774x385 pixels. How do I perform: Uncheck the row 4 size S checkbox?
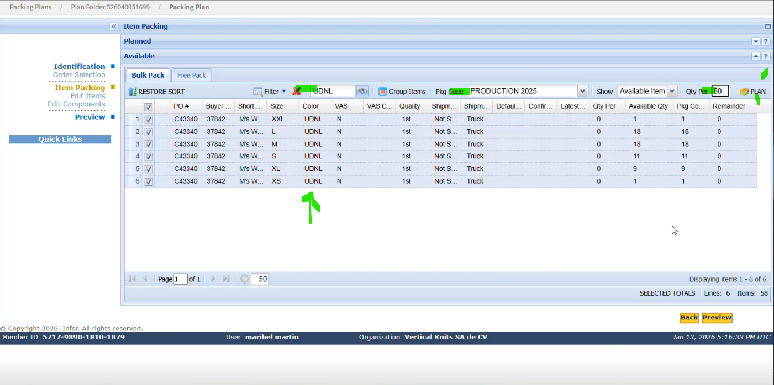point(148,157)
